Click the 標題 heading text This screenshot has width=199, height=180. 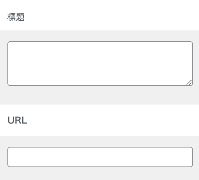[x=16, y=17]
